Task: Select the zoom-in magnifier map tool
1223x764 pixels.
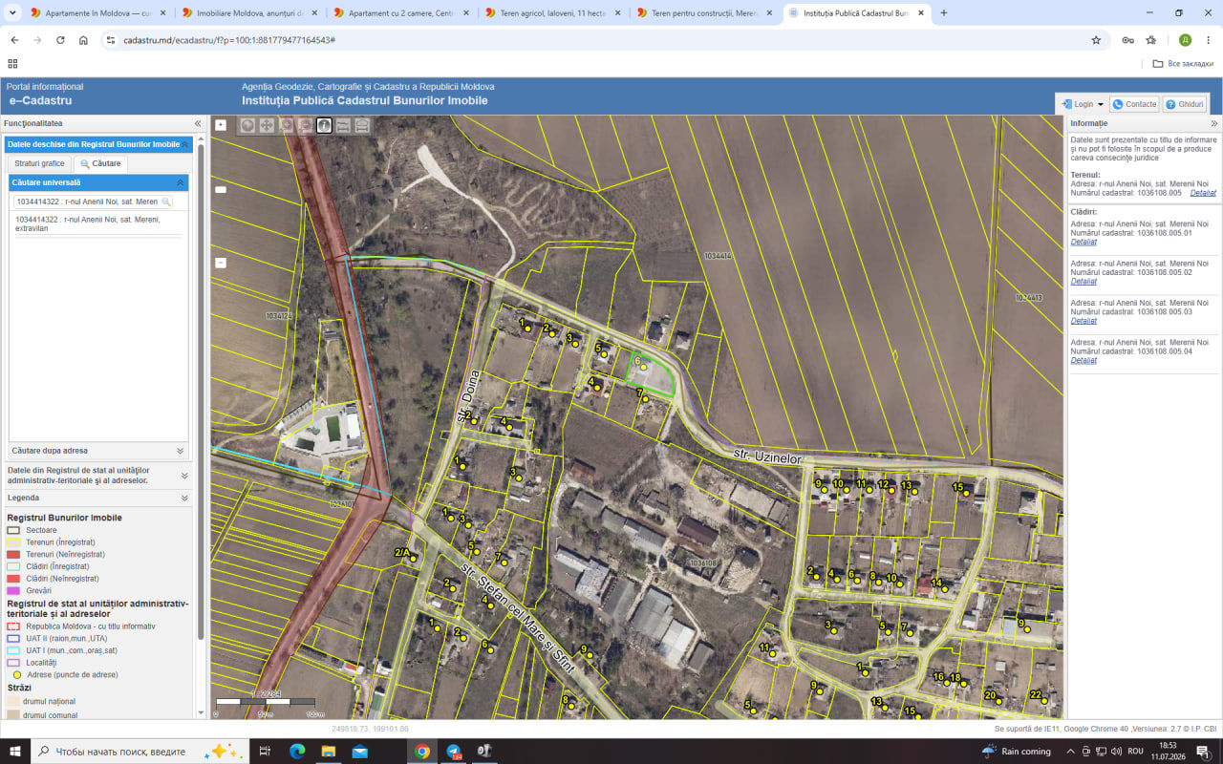Action: pyautogui.click(x=286, y=125)
